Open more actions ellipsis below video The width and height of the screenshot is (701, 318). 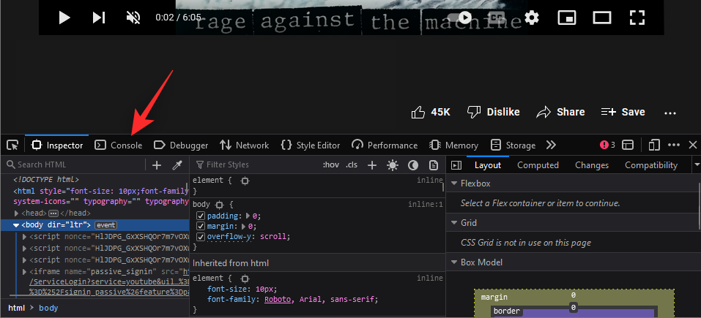(670, 113)
